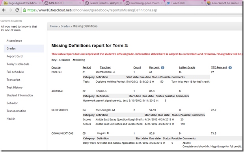Switch to the Rage Against the Minivan tab

pyautogui.click(x=22, y=3)
